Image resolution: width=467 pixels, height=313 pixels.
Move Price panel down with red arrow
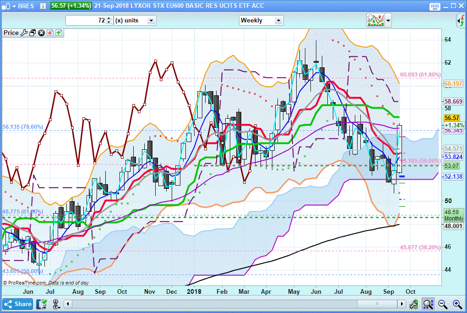point(50,33)
